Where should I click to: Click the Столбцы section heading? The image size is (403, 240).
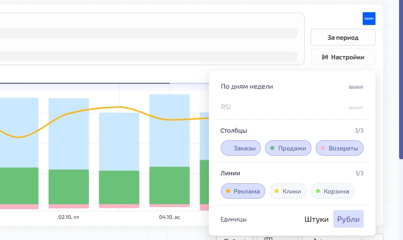[x=233, y=131]
